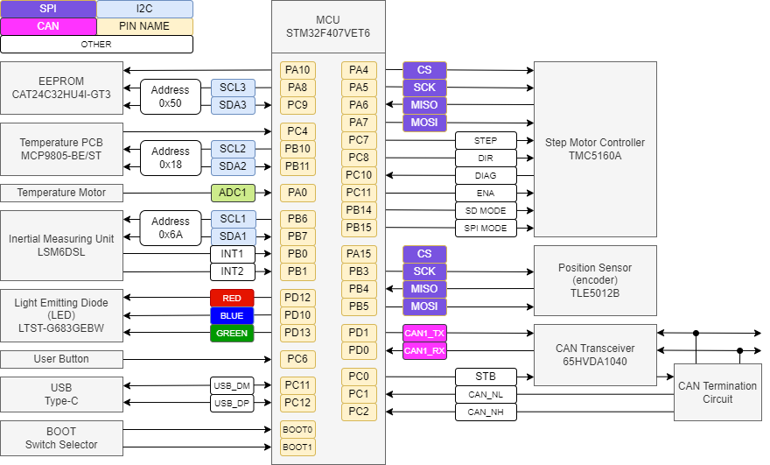This screenshot has height=465, width=770.
Task: Click the Position Sensor TLE5012B block
Action: [x=595, y=281]
